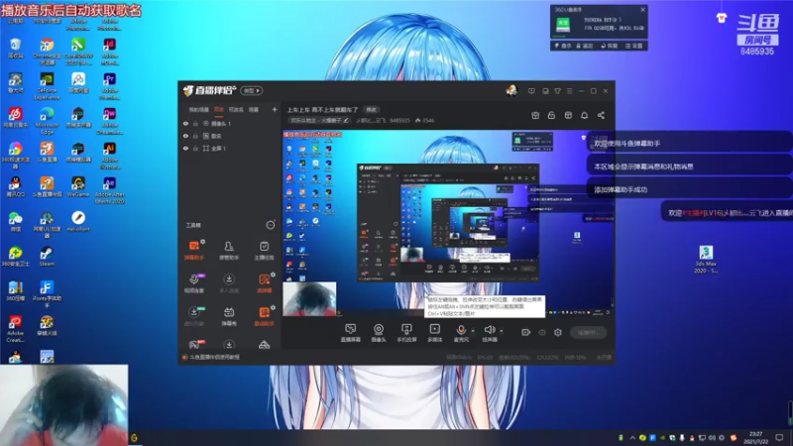The height and width of the screenshot is (446, 793).
Task: Switch to the fourth scene tab 场景
Action: 254,109
